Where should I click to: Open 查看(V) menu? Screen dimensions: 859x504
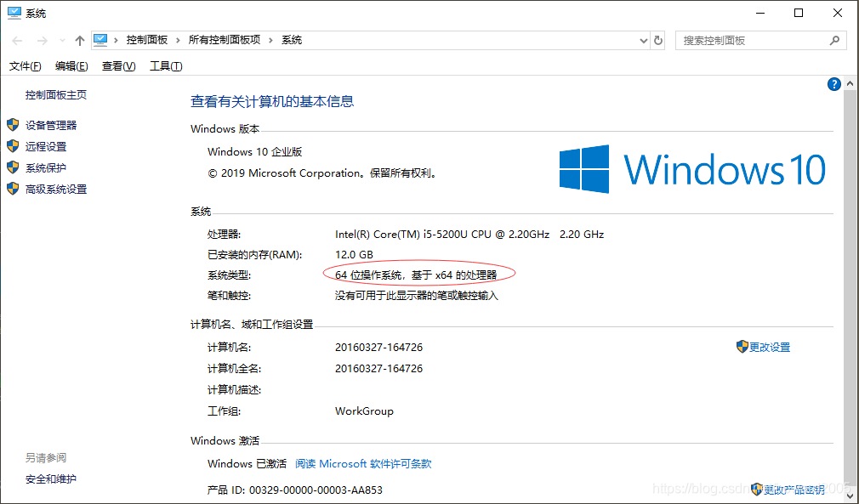click(x=119, y=66)
